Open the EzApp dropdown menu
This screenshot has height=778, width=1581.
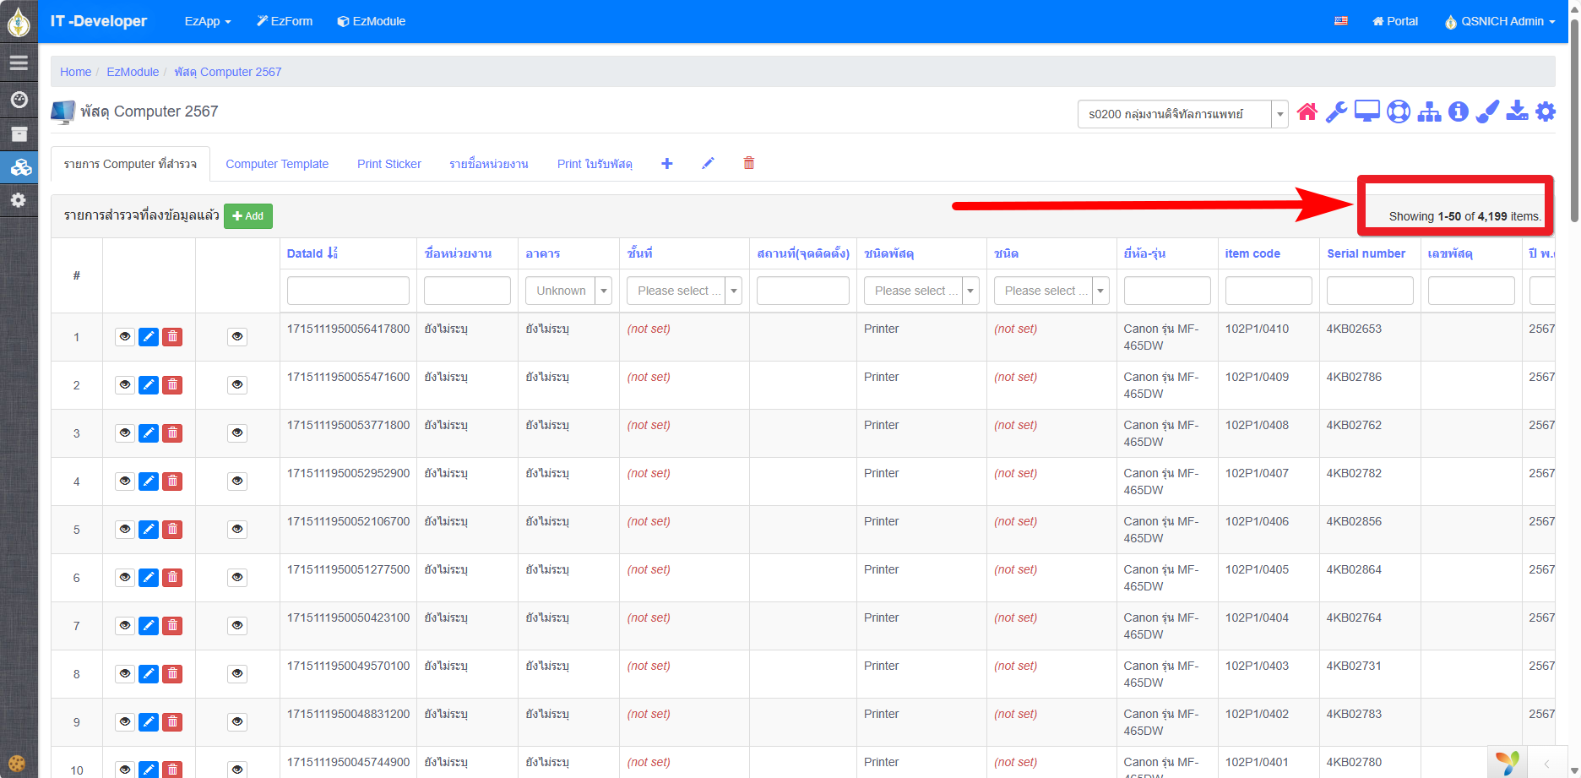207,21
